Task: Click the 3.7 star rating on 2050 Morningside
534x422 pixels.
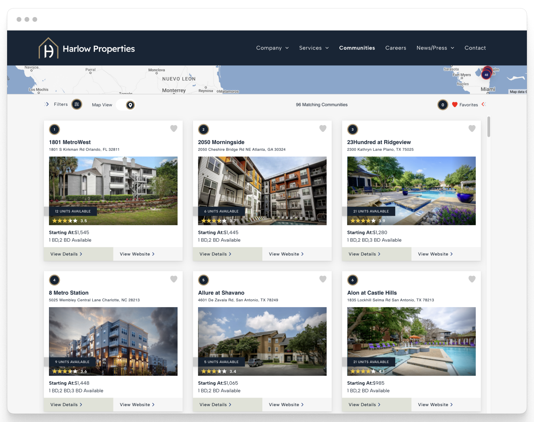Action: tap(219, 221)
